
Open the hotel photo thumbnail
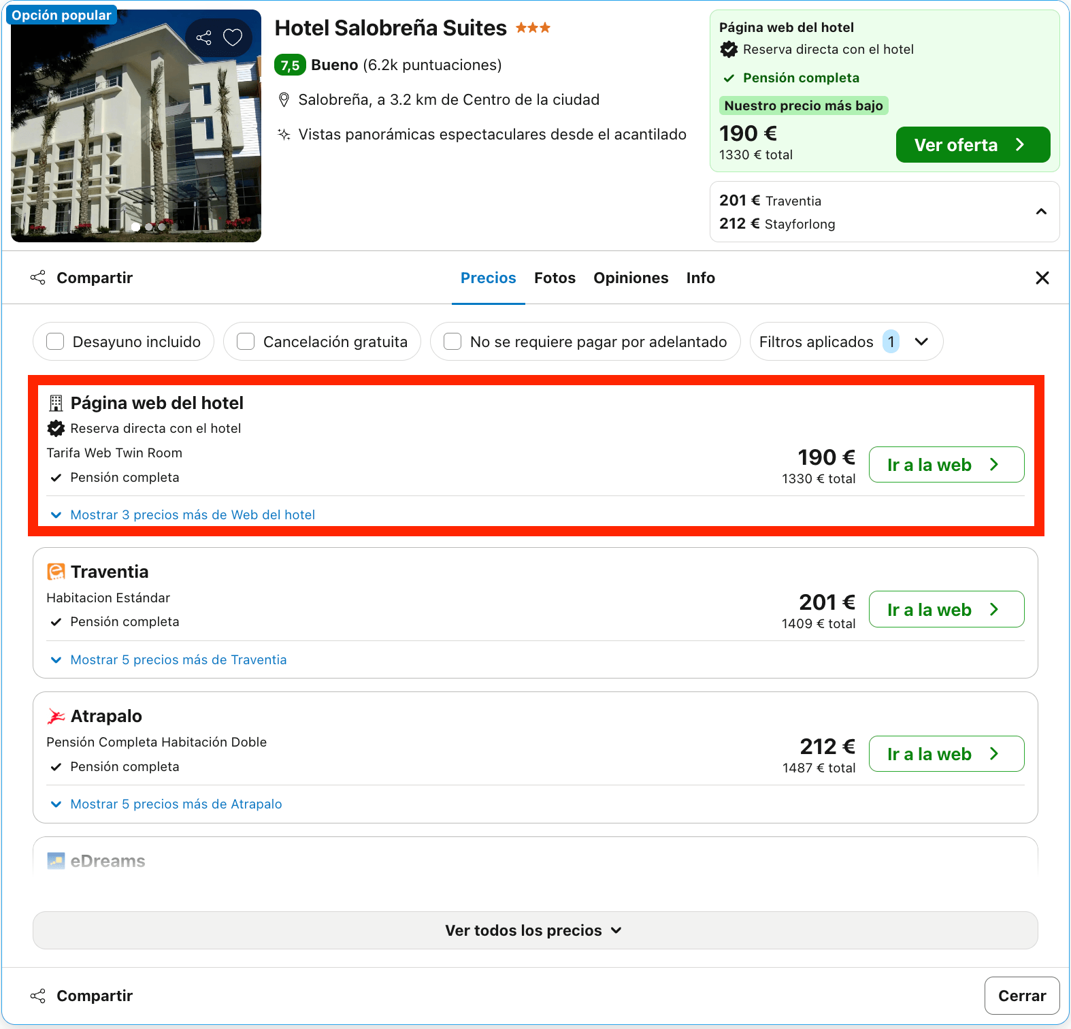(136, 126)
